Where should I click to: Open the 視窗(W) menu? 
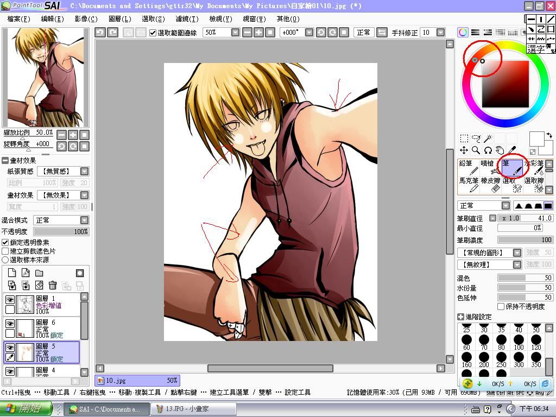coord(254,19)
